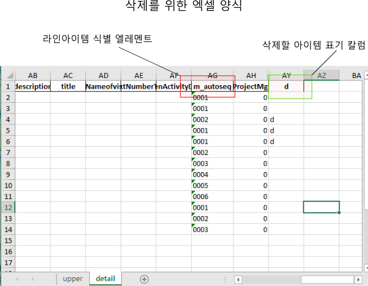Select column AY header
368x286 pixels.
[x=286, y=76]
